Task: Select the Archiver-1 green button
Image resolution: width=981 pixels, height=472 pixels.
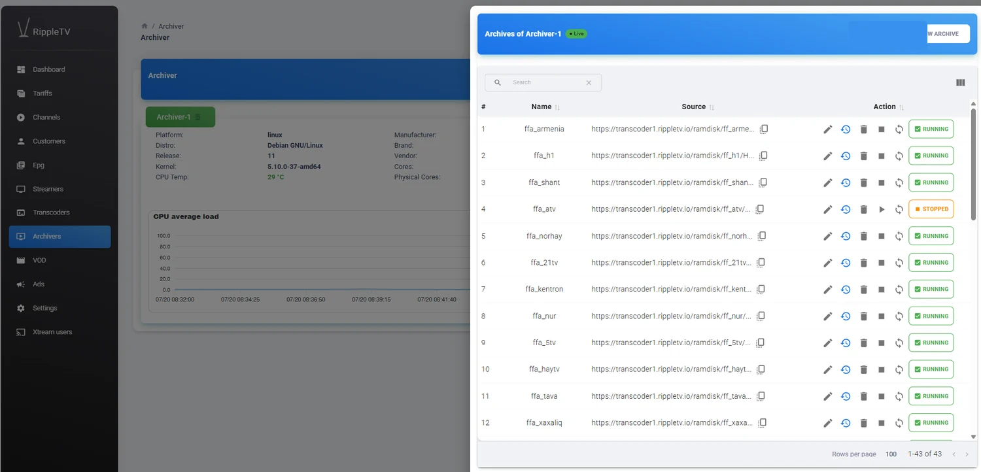Action: [181, 117]
